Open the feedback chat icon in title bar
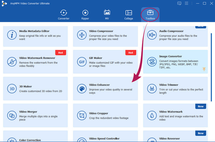The width and height of the screenshot is (215, 142). click(x=179, y=3)
